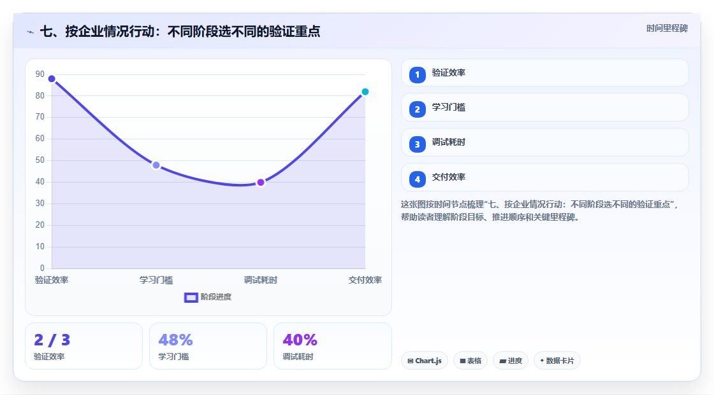The width and height of the screenshot is (714, 395).
Task: Click the x-axis label 验证效率
Action: point(52,280)
